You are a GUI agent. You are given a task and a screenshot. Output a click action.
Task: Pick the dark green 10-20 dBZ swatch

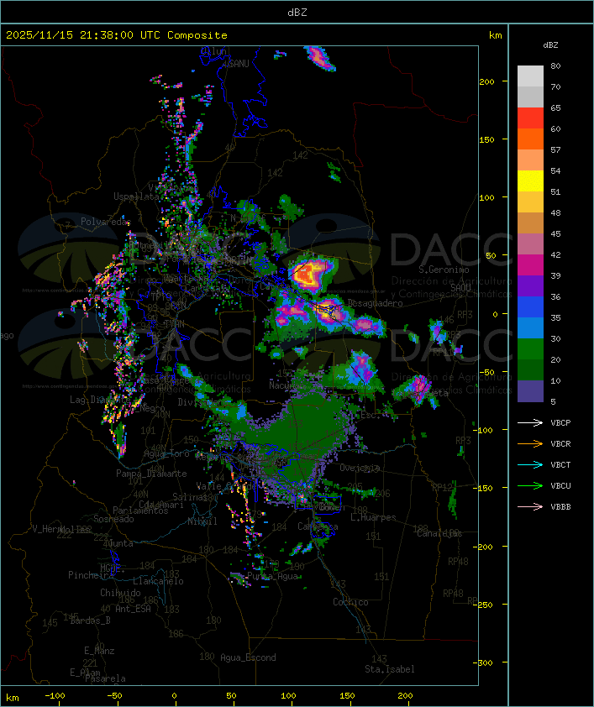(x=530, y=369)
